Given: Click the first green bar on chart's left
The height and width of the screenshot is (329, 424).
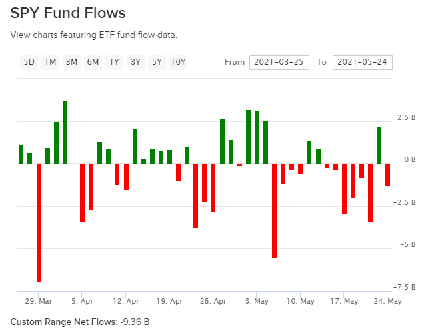Looking at the screenshot, I should (21, 154).
